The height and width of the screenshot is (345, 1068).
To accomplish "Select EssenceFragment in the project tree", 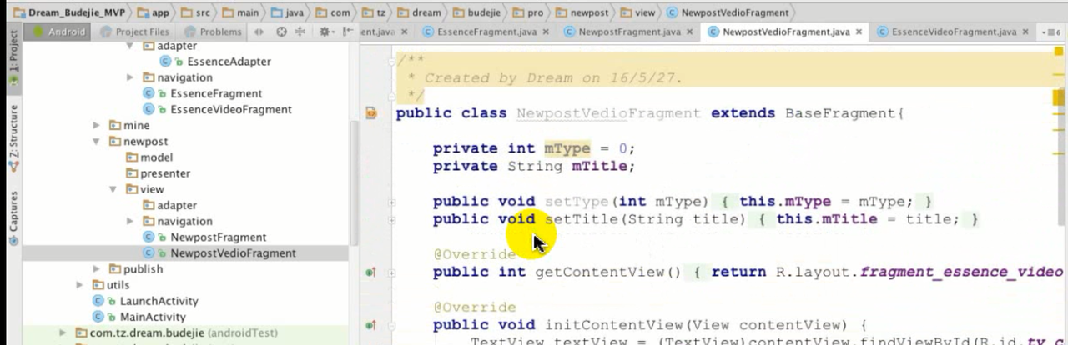I will (203, 93).
